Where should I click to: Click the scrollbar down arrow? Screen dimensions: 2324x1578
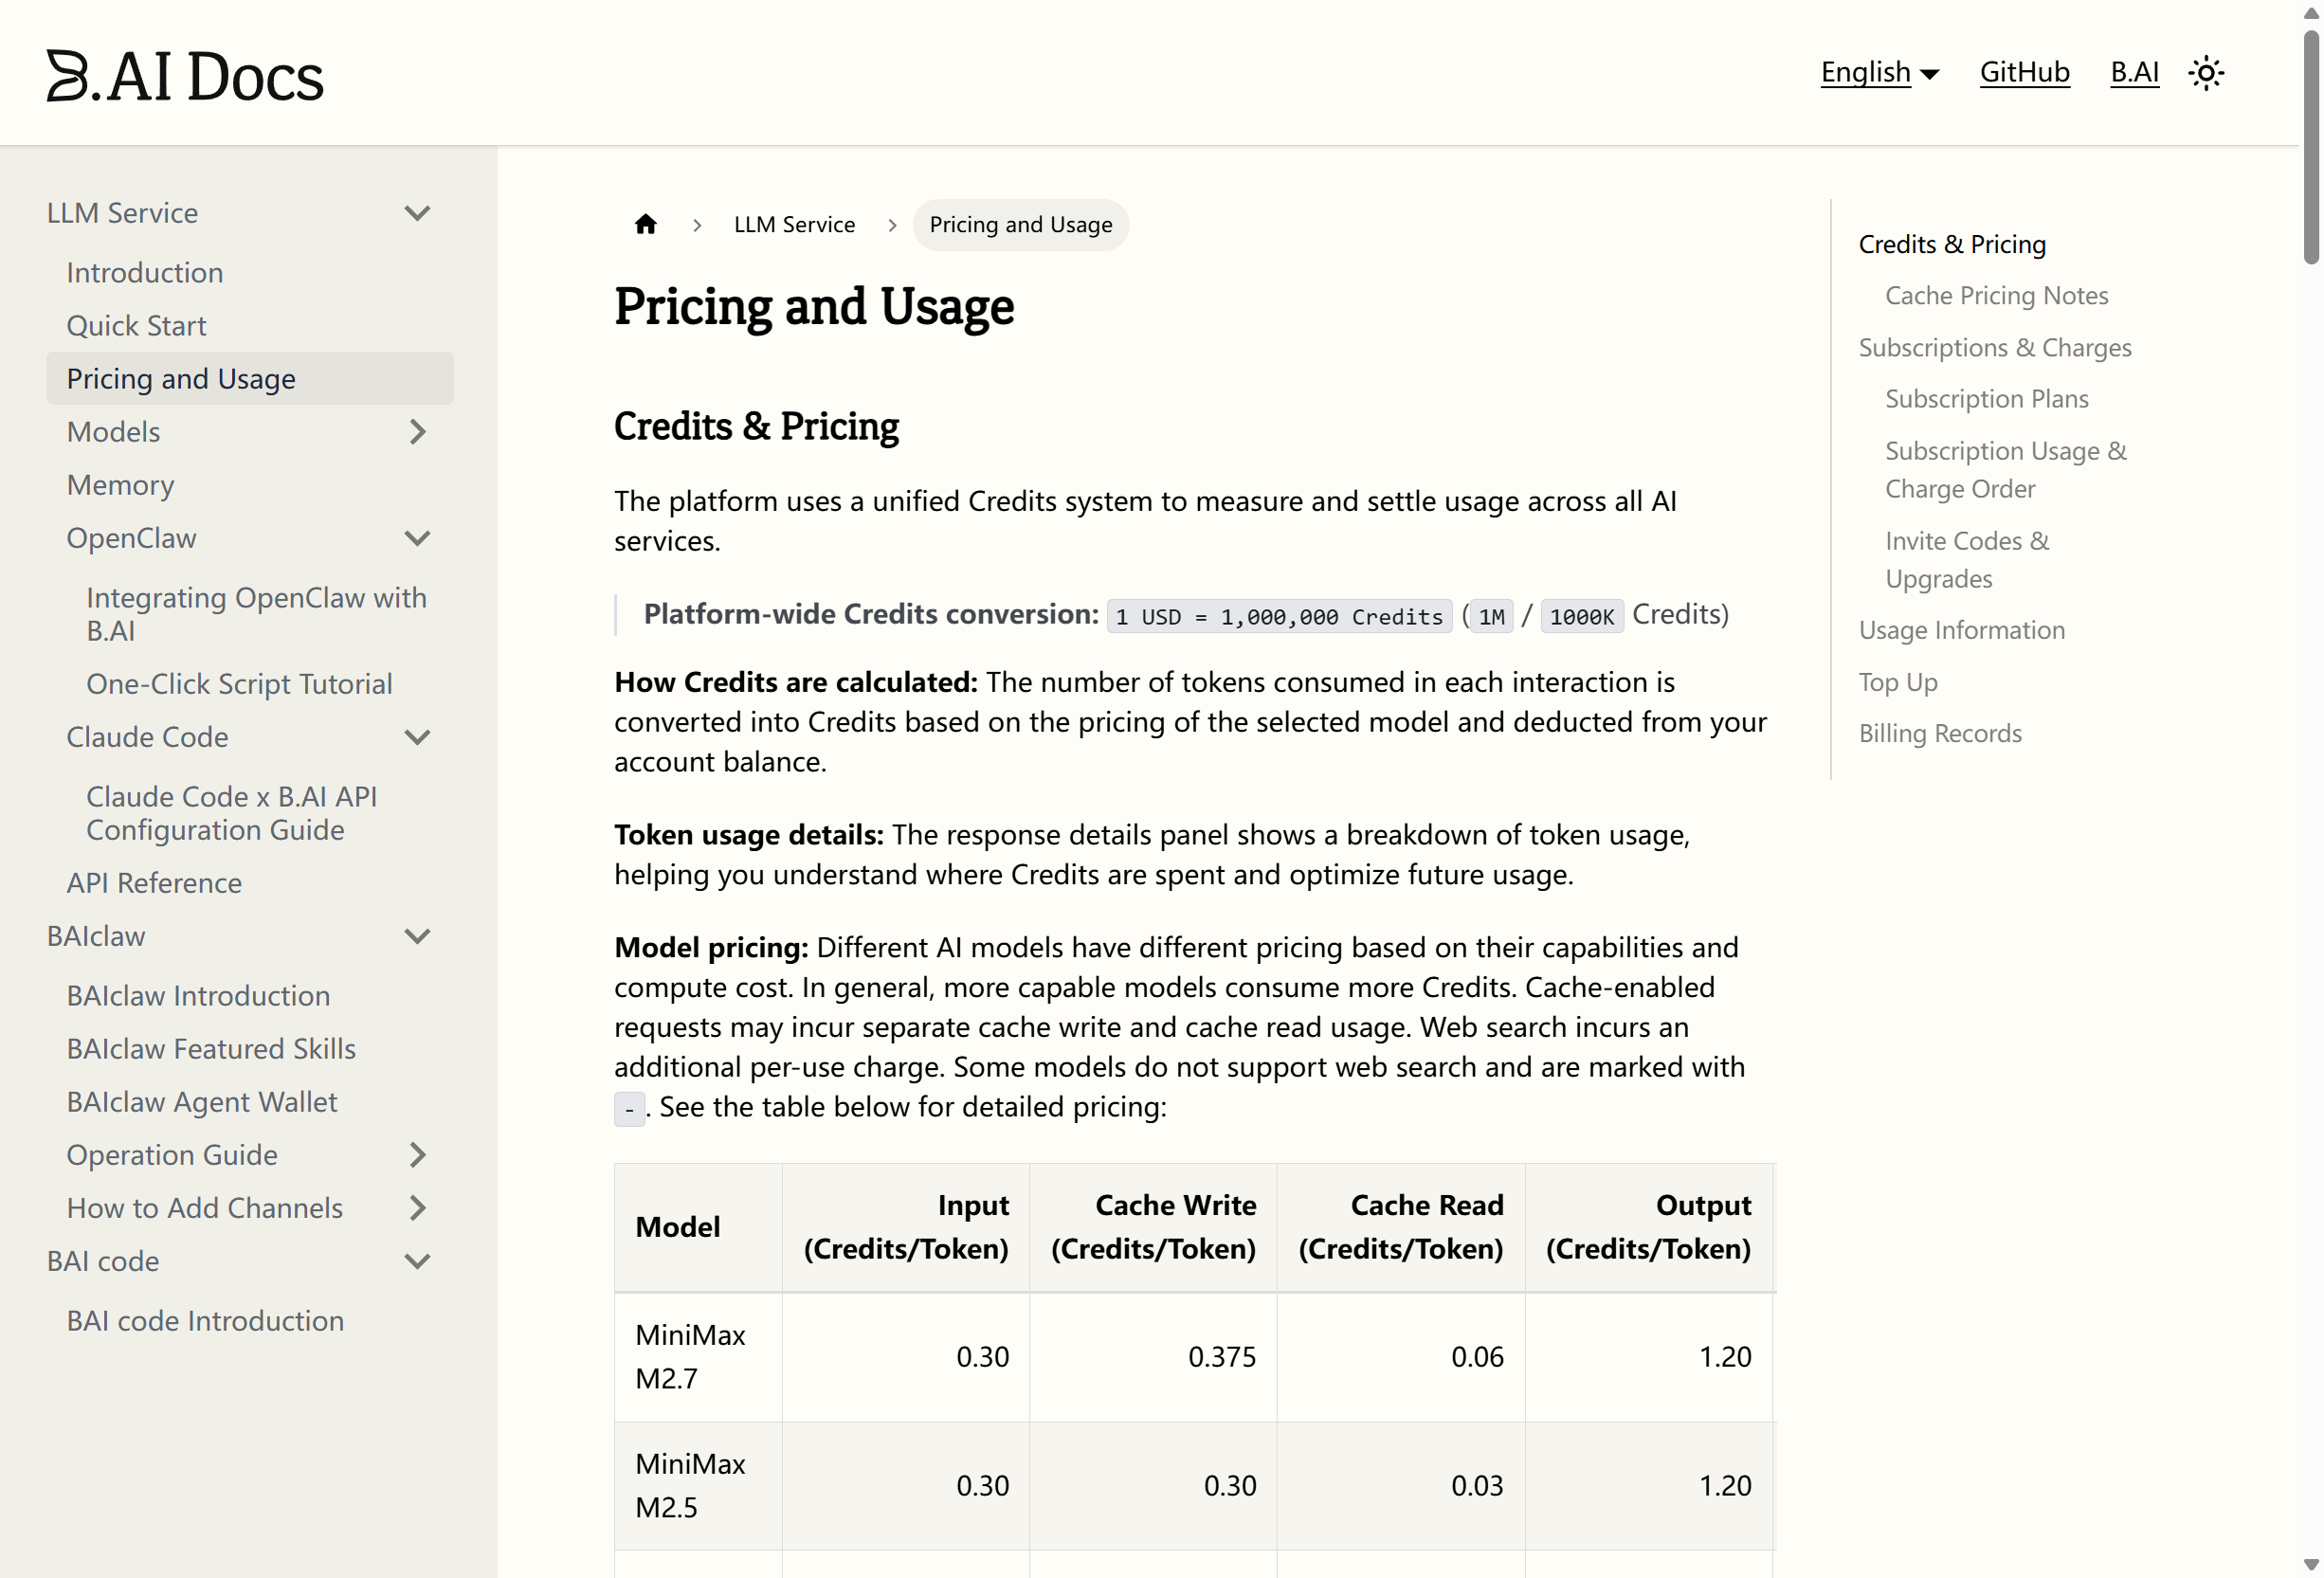click(x=2311, y=1564)
